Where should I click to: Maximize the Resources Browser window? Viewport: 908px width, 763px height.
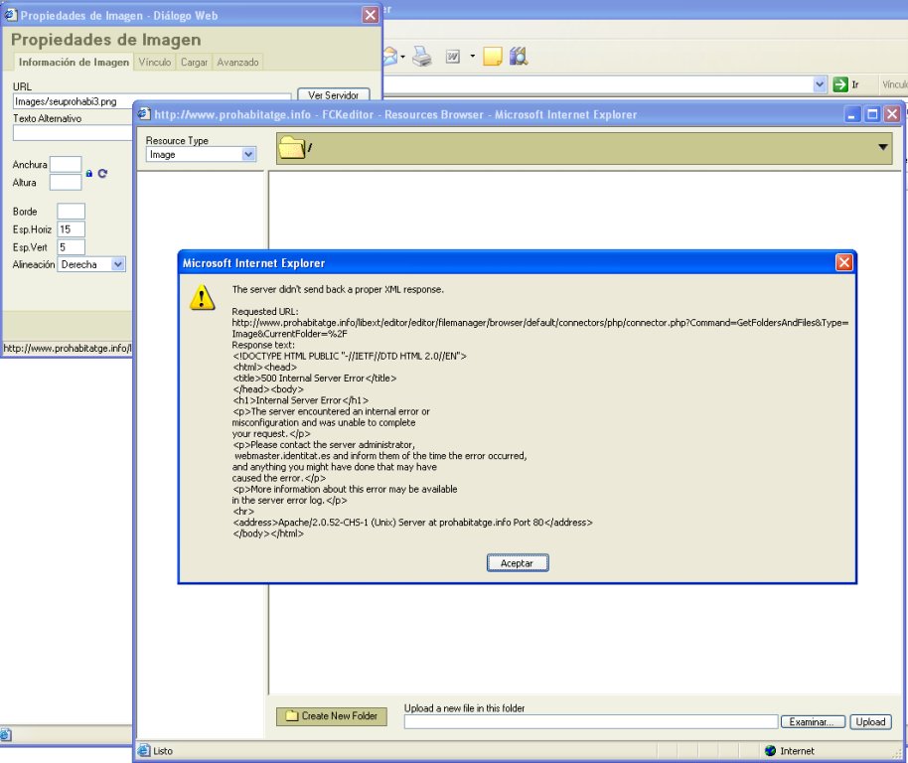pos(871,114)
